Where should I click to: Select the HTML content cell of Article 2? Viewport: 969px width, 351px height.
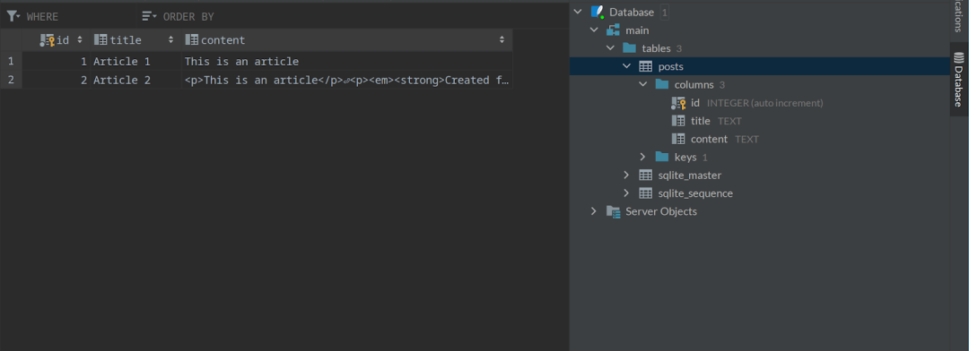346,81
